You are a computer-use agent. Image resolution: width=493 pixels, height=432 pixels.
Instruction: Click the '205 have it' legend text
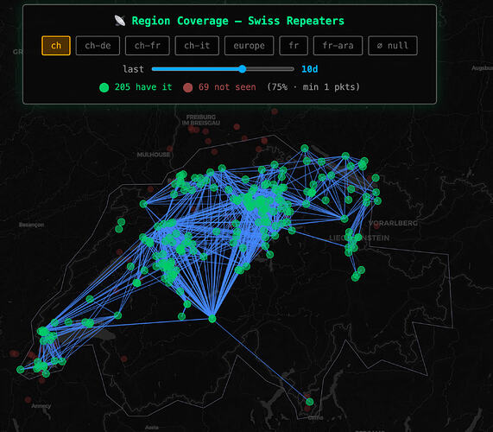tap(143, 87)
